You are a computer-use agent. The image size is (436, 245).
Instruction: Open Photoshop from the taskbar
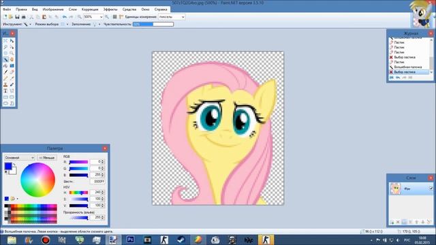pos(130,240)
